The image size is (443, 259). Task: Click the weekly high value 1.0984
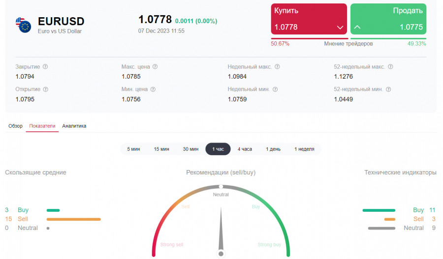pyautogui.click(x=237, y=77)
